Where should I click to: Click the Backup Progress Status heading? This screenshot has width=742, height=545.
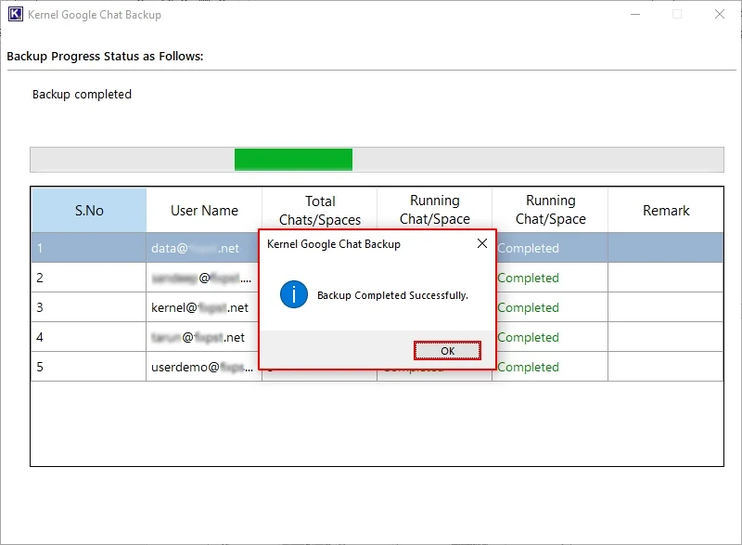[106, 57]
